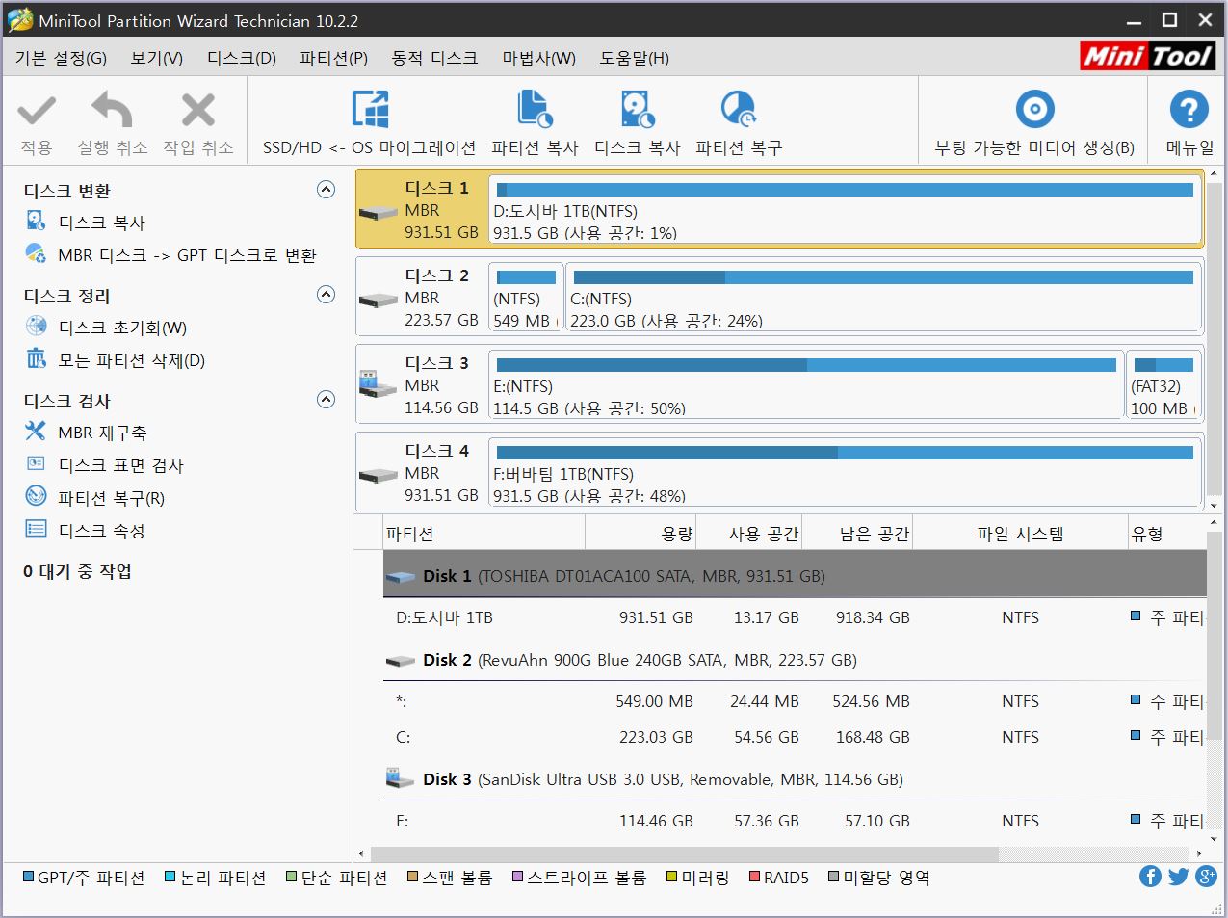
Task: Open the 마법사(W) menu
Action: (538, 58)
